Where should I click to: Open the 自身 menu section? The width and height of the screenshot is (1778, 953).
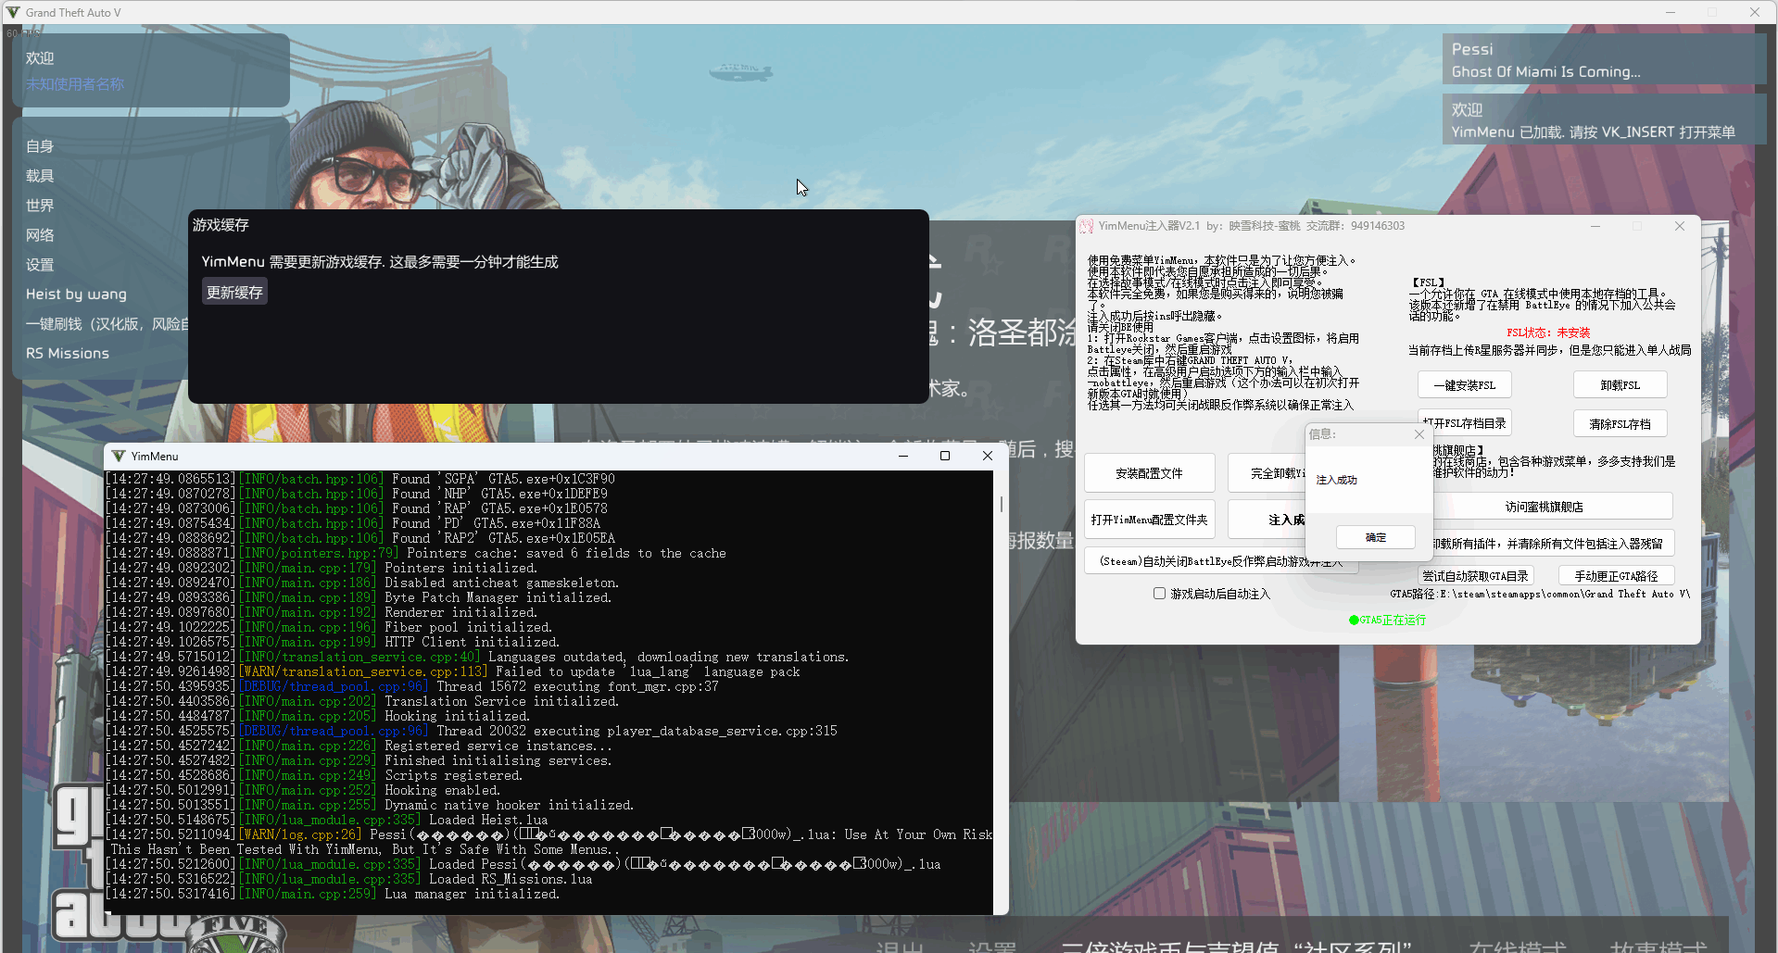40,146
